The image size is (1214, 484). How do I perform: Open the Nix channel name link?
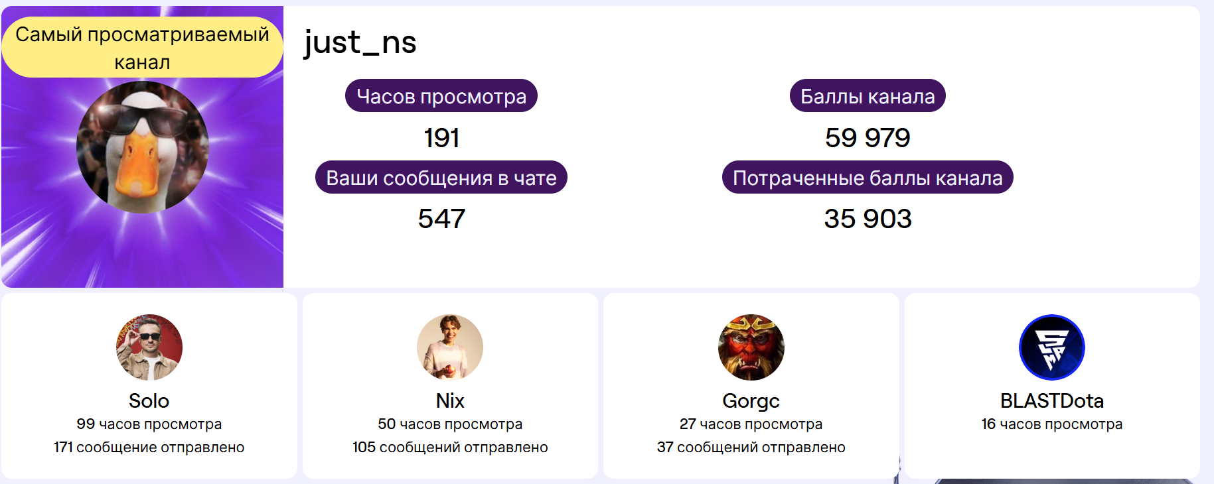tap(450, 401)
